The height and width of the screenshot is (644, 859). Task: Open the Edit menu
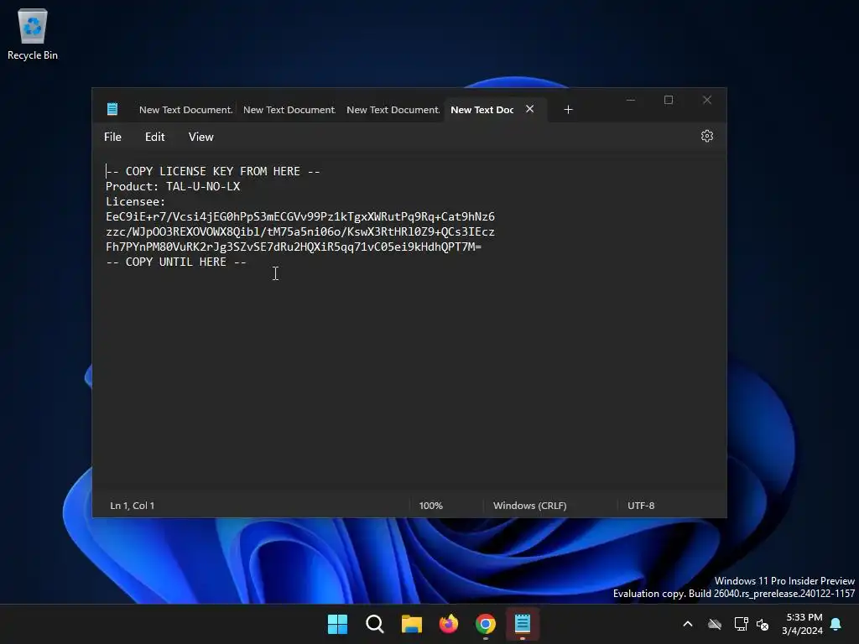154,137
